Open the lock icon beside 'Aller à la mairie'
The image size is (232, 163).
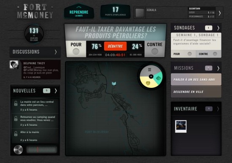(16, 134)
